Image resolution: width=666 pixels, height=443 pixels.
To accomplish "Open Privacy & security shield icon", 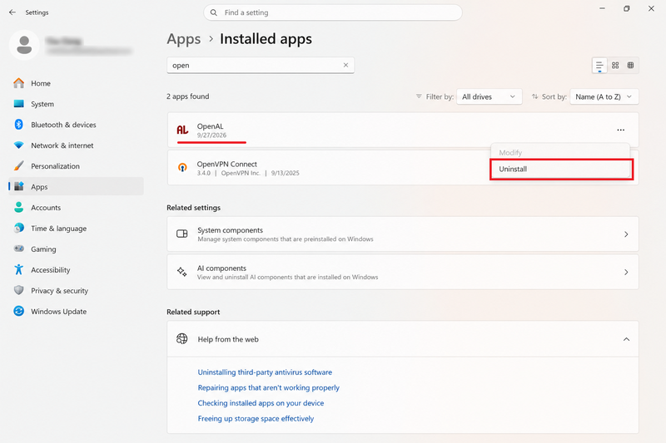I will tap(18, 290).
